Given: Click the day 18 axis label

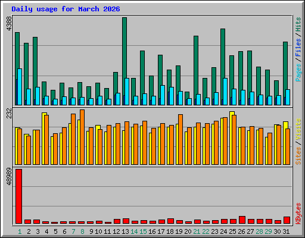Looking at the screenshot, I should (x=170, y=231).
